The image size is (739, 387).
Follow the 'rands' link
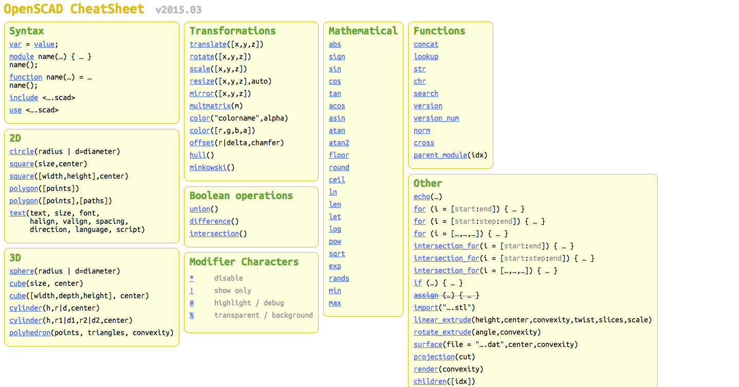(x=339, y=278)
